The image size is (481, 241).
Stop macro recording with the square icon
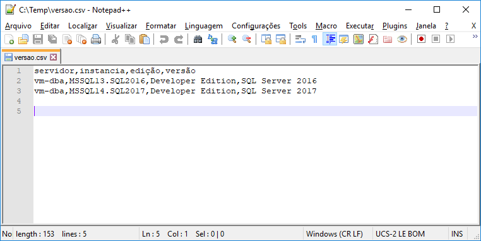pos(436,39)
